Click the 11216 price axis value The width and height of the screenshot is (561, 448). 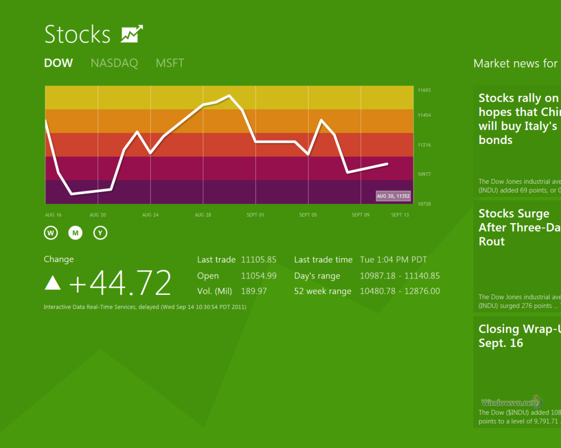(x=425, y=145)
